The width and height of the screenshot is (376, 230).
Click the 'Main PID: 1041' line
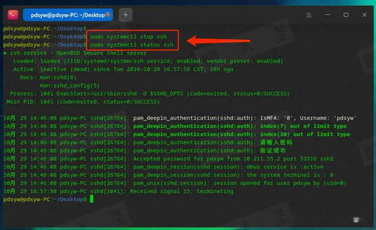coord(83,102)
